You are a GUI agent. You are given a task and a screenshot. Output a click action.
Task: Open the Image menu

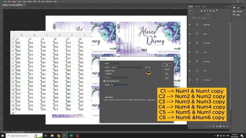click(14, 2)
